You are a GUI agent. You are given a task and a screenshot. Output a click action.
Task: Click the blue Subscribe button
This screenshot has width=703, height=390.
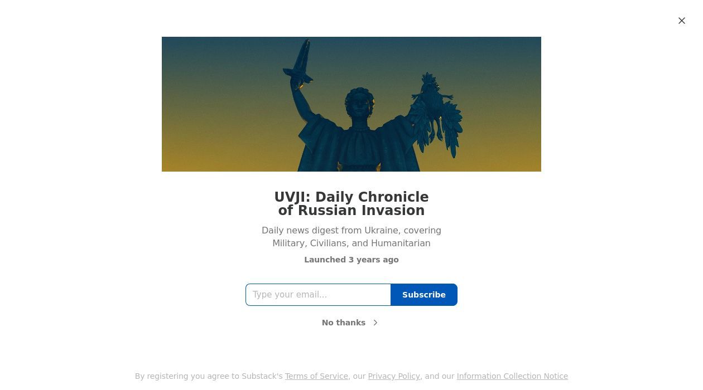424,295
